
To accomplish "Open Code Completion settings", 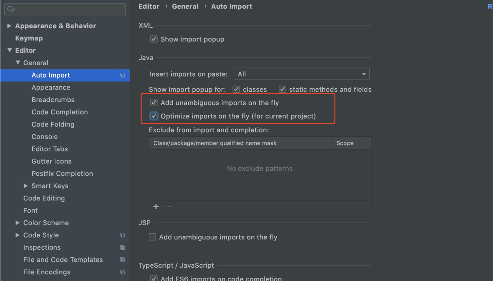I will click(x=59, y=112).
